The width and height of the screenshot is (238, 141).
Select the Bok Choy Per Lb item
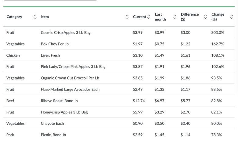click(x=55, y=44)
